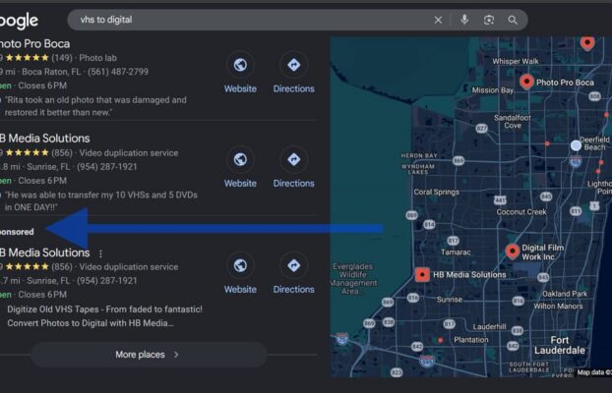Viewport: 612px width, 393px height.
Task: Select HB Media Solutions square map marker
Action: [x=422, y=274]
